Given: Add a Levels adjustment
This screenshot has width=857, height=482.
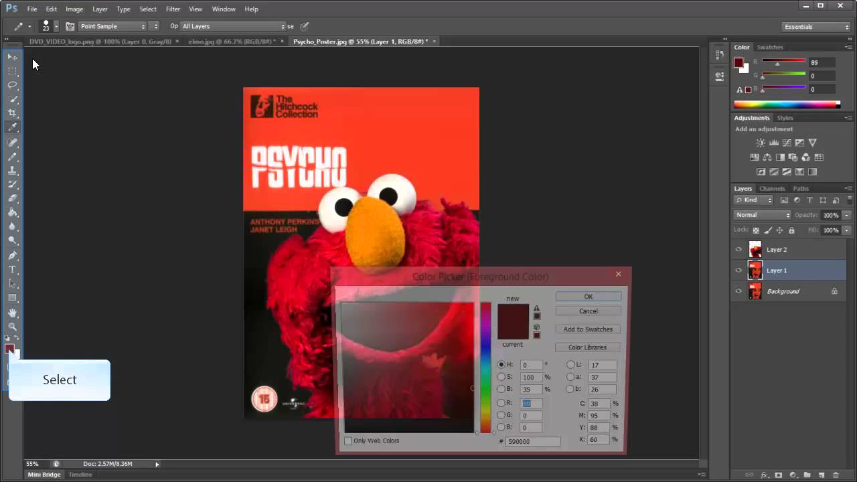Looking at the screenshot, I should [773, 143].
